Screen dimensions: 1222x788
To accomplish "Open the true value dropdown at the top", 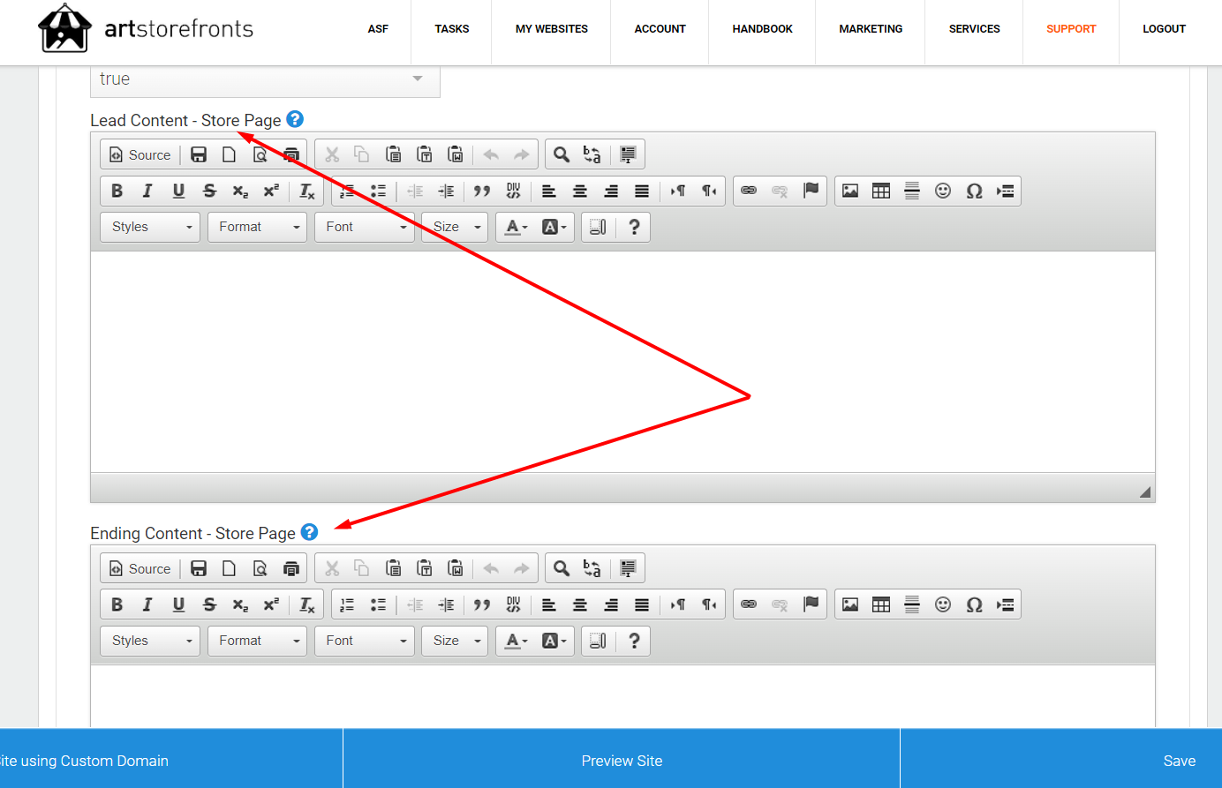I will (x=265, y=79).
